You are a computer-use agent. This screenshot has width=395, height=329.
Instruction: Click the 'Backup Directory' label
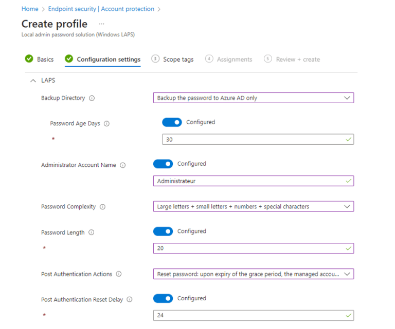click(x=63, y=98)
